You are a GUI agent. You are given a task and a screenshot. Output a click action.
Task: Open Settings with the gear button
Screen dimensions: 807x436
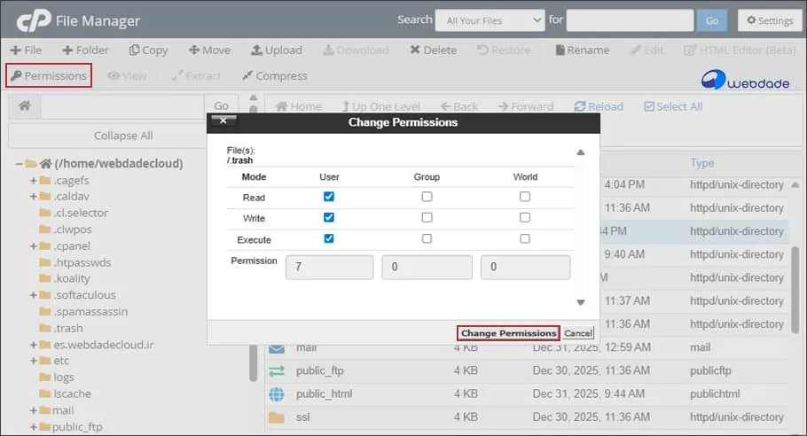coord(770,20)
